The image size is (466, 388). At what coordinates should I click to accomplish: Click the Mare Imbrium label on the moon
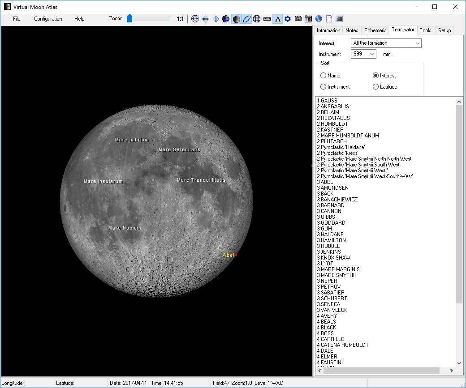coord(132,140)
